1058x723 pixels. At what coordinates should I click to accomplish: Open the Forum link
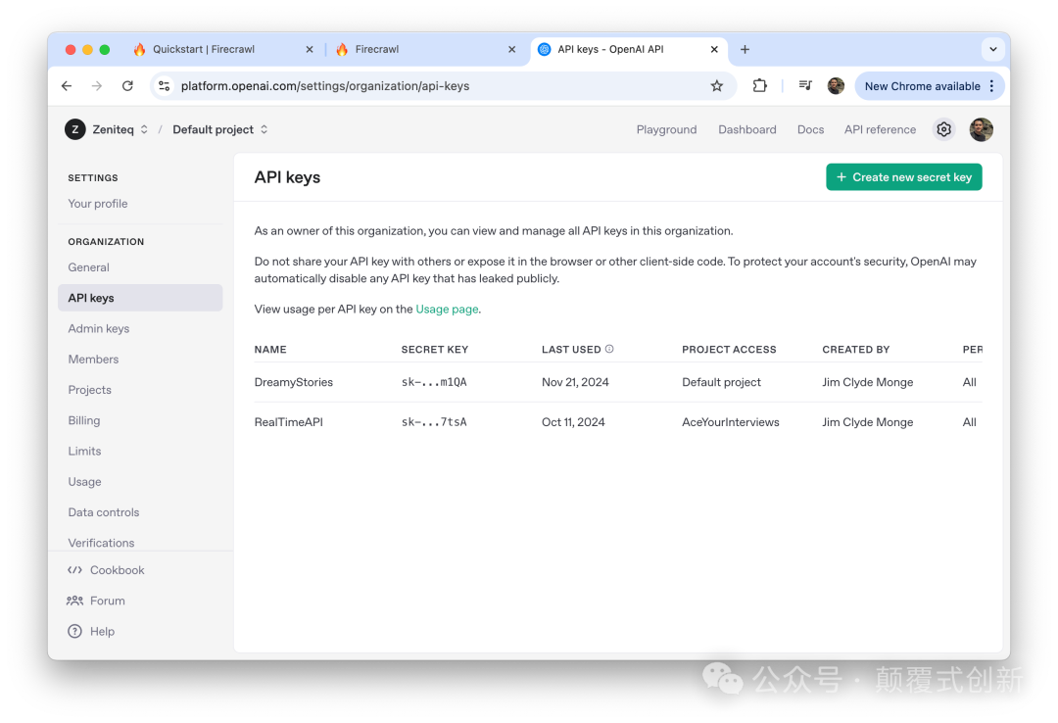pos(96,601)
